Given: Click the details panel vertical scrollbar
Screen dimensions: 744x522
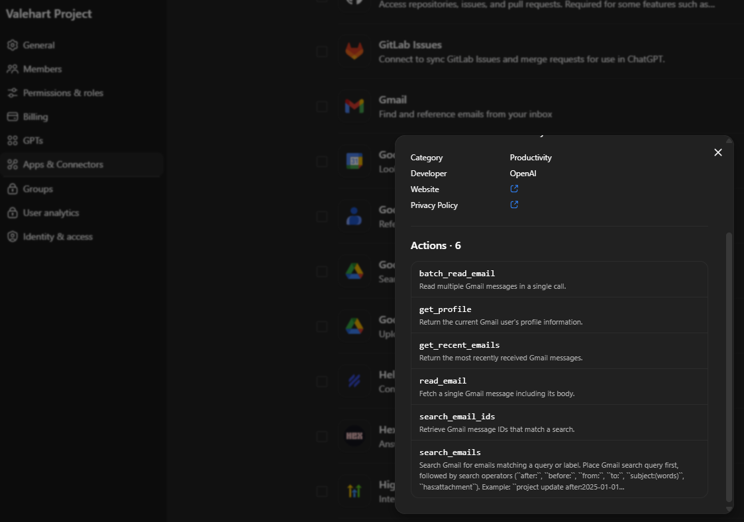Looking at the screenshot, I should pyautogui.click(x=729, y=367).
